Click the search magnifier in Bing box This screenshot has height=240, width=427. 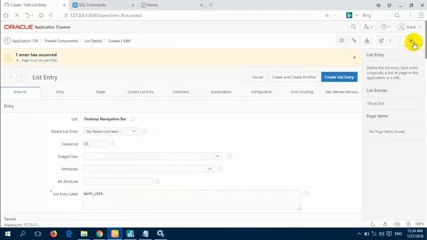tap(397, 15)
